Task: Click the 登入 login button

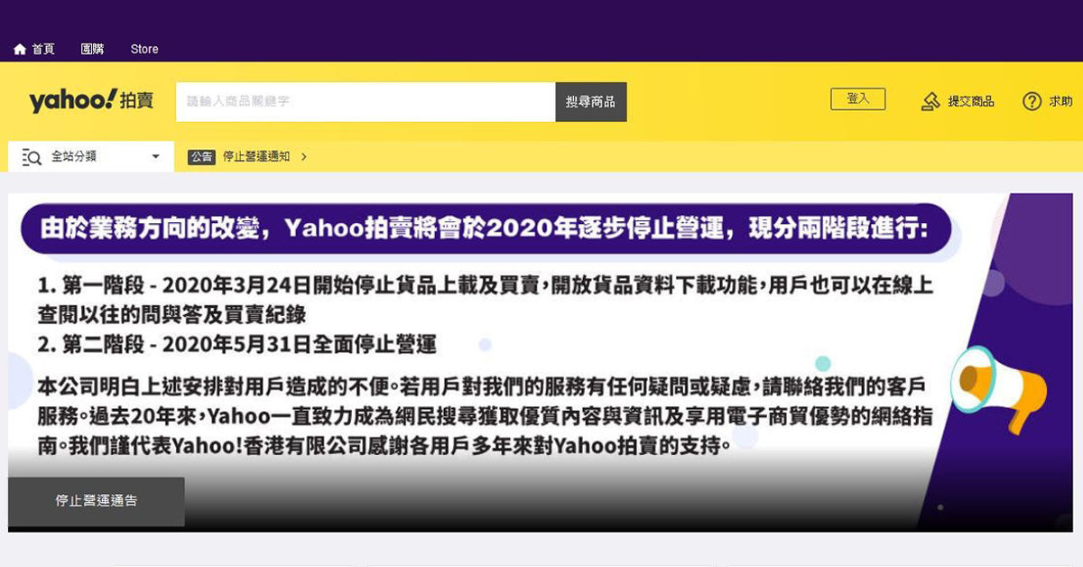Action: point(858,99)
